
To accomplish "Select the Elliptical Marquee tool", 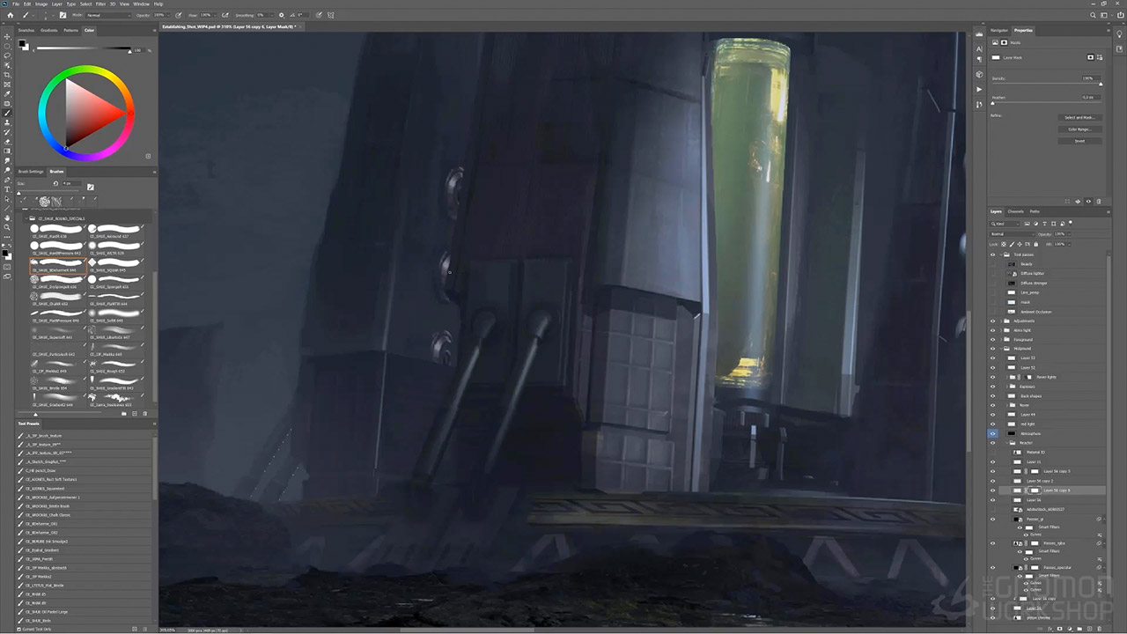I will click(7, 46).
